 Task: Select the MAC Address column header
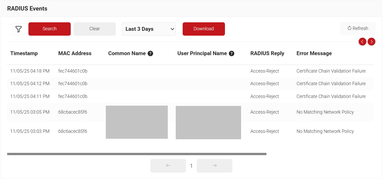pyautogui.click(x=75, y=53)
